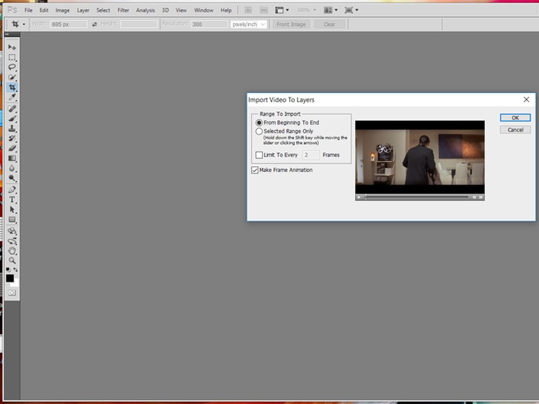Step forward one frame in preview

point(481,197)
